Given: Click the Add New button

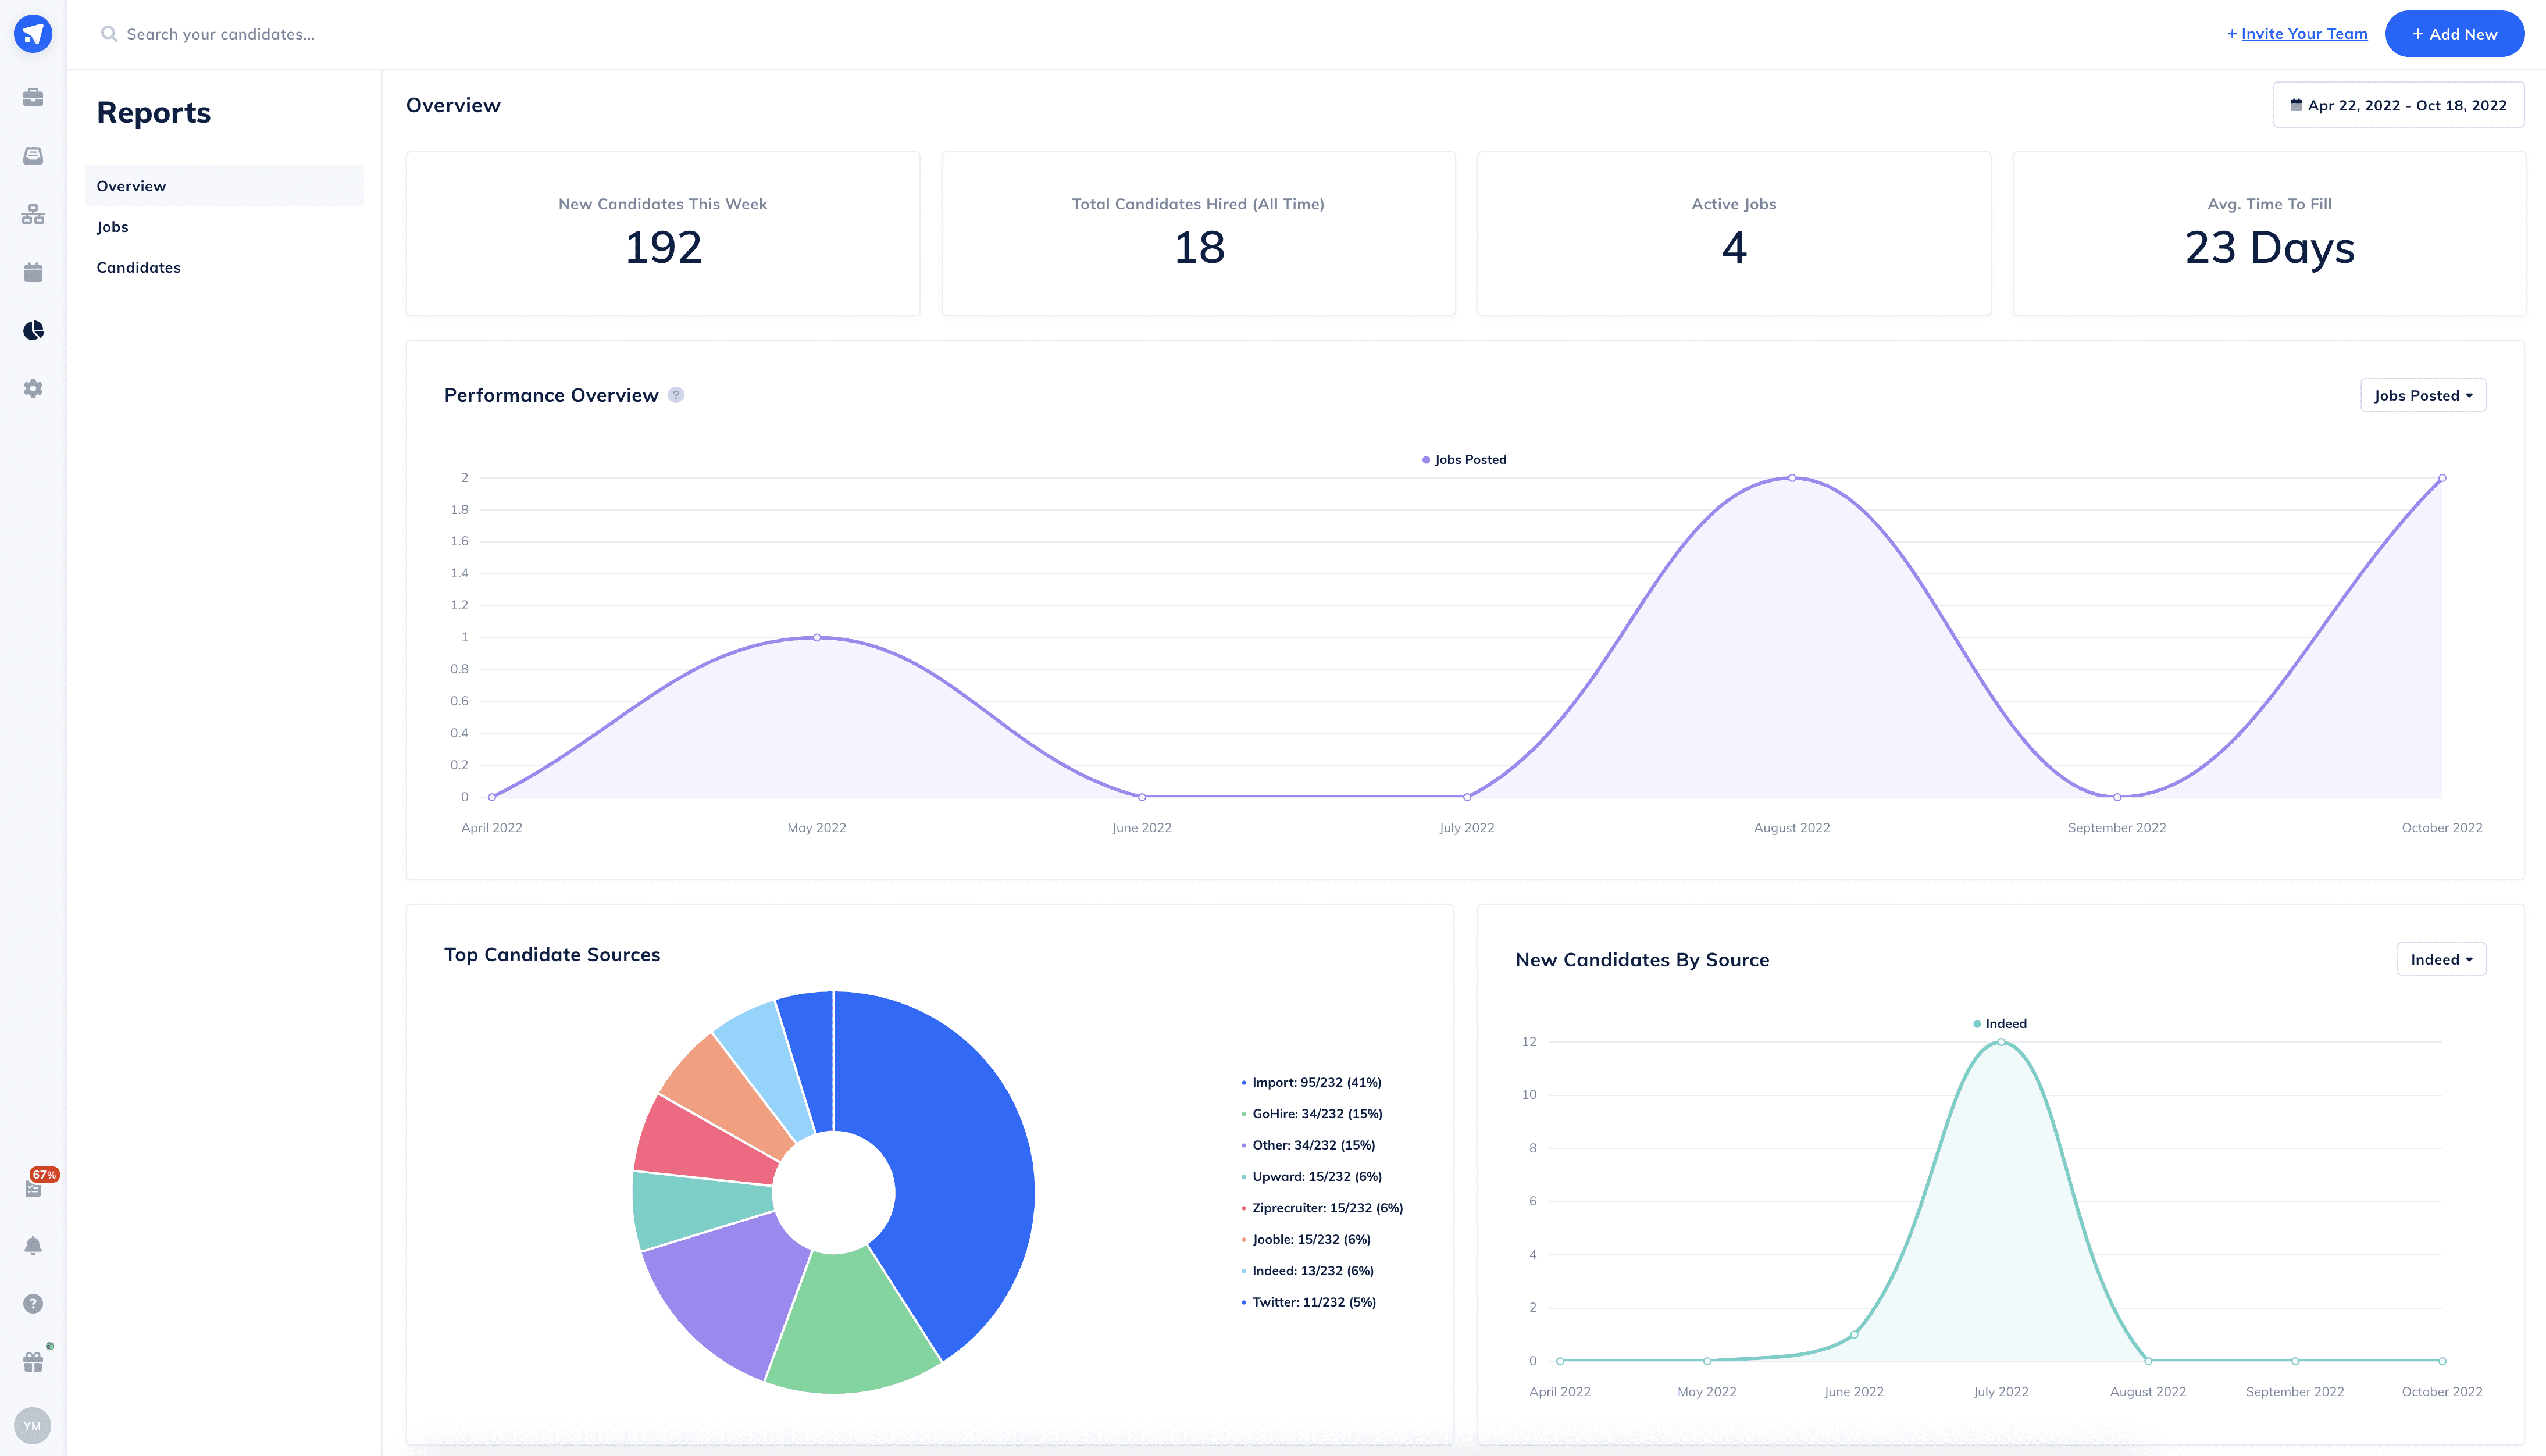Looking at the screenshot, I should coord(2455,33).
